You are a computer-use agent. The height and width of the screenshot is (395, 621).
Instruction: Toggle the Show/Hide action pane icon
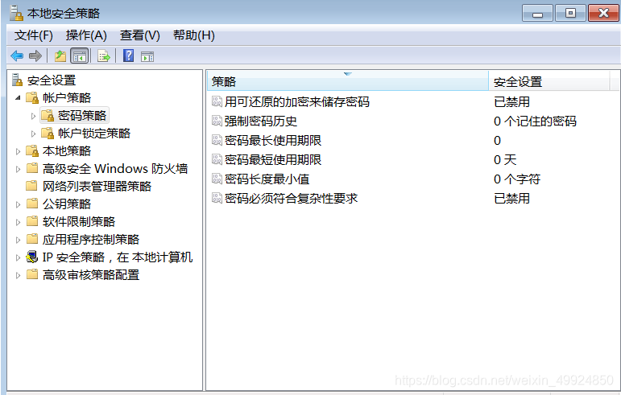[x=147, y=56]
